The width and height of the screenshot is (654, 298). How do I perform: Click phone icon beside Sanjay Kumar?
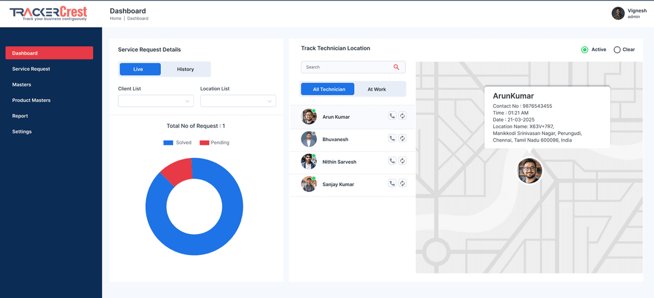point(392,184)
